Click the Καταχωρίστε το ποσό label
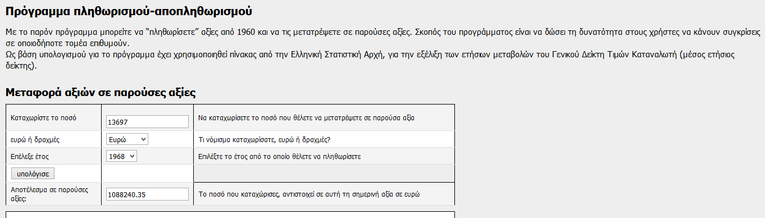Viewport: 765px width, 218px height. point(43,118)
